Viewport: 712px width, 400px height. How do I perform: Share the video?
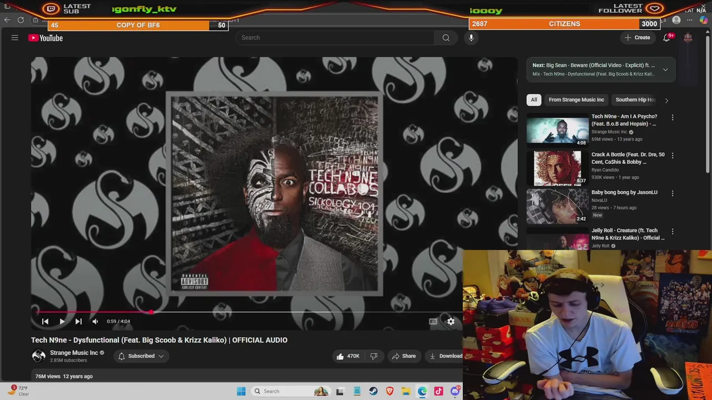[x=403, y=356]
